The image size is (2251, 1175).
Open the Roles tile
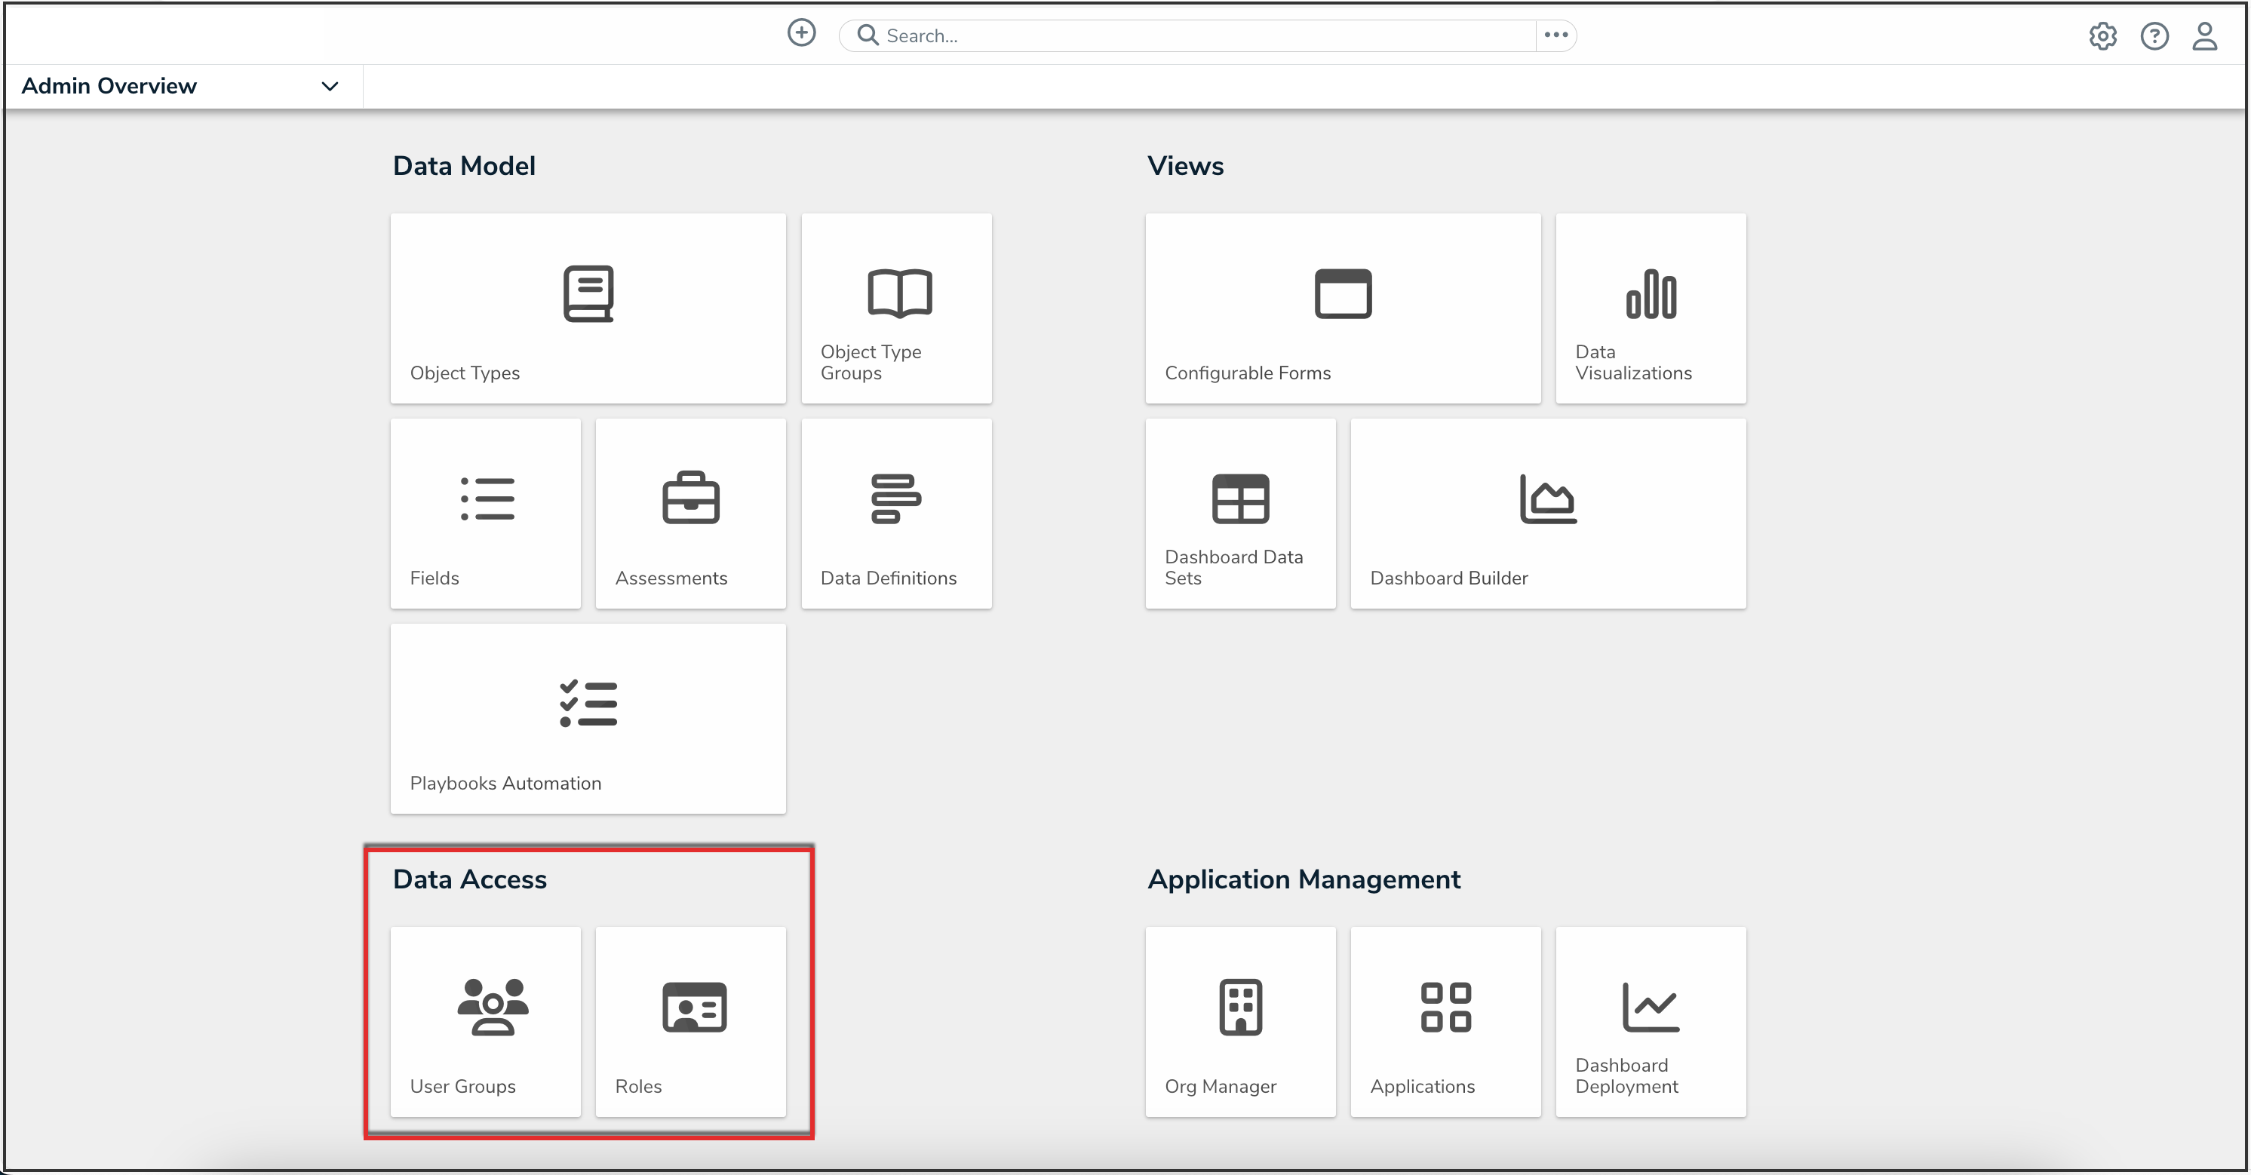690,1020
